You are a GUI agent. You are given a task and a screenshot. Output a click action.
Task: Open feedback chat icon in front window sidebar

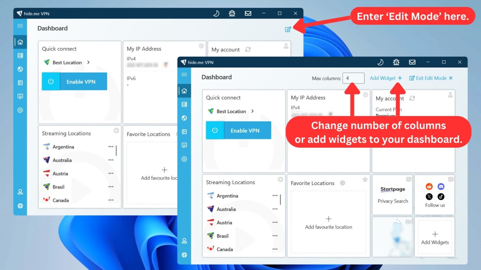click(184, 145)
